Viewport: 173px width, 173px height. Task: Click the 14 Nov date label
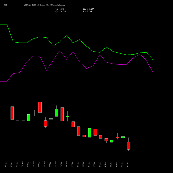45,165
